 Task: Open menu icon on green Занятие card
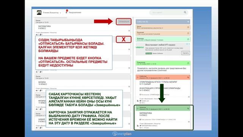pyautogui.click(x=137, y=108)
